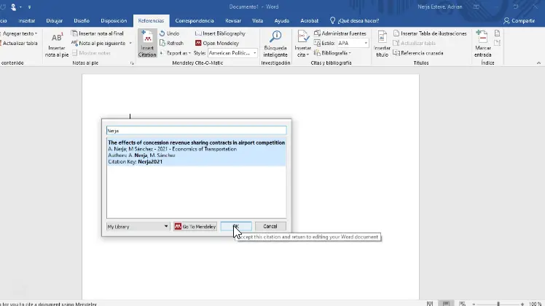Image resolution: width=545 pixels, height=306 pixels.
Task: Click the Mendeley Undo icon
Action: click(162, 33)
